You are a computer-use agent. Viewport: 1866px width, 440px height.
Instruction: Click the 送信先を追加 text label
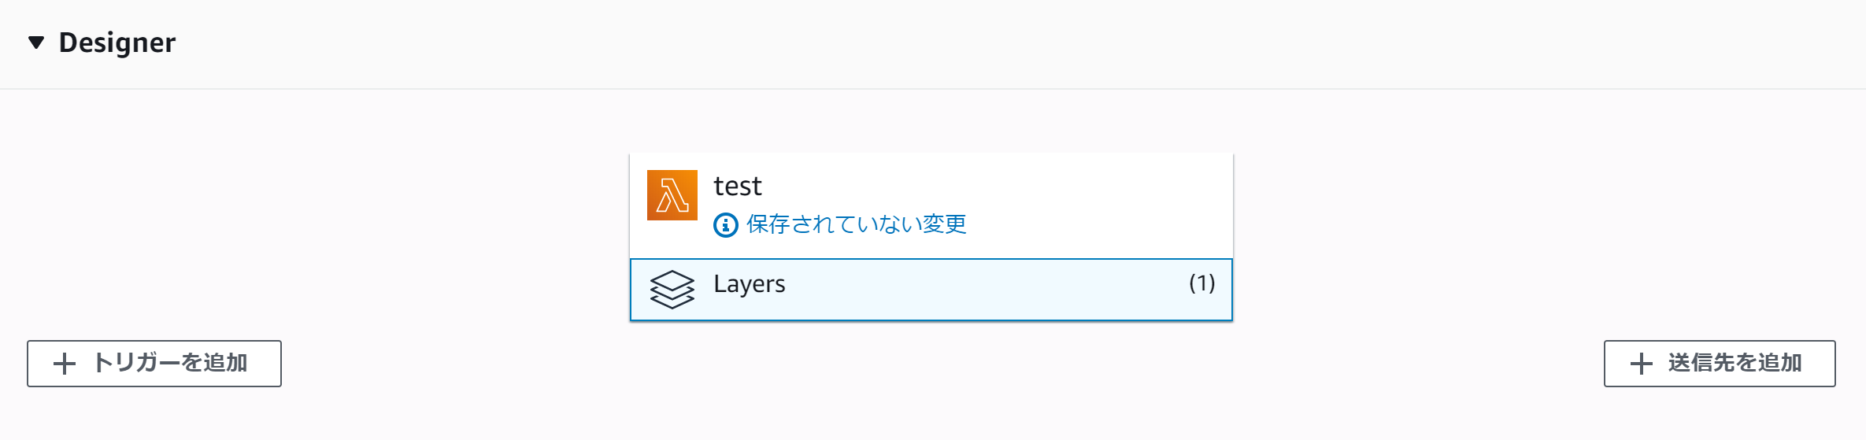[x=1735, y=363]
